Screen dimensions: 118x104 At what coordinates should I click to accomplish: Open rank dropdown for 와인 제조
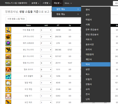pyautogui.click(x=46, y=102)
